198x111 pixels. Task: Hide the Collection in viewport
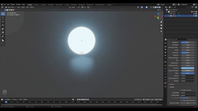tap(194, 12)
